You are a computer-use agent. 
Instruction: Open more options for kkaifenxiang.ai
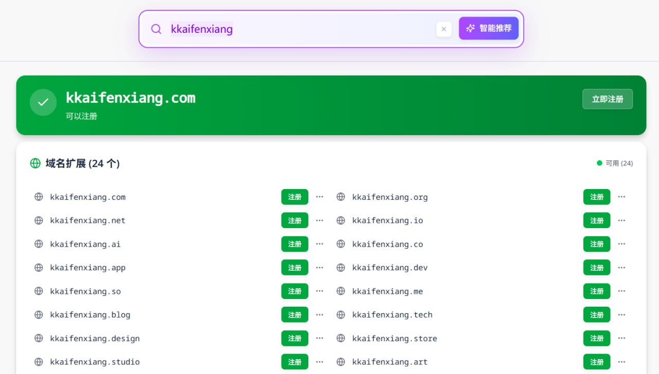coord(320,244)
